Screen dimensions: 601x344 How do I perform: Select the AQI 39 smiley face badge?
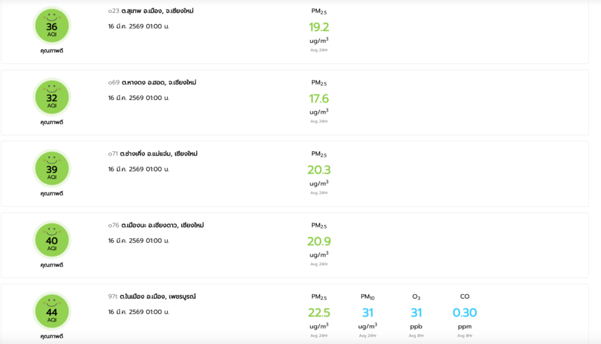[x=52, y=168]
